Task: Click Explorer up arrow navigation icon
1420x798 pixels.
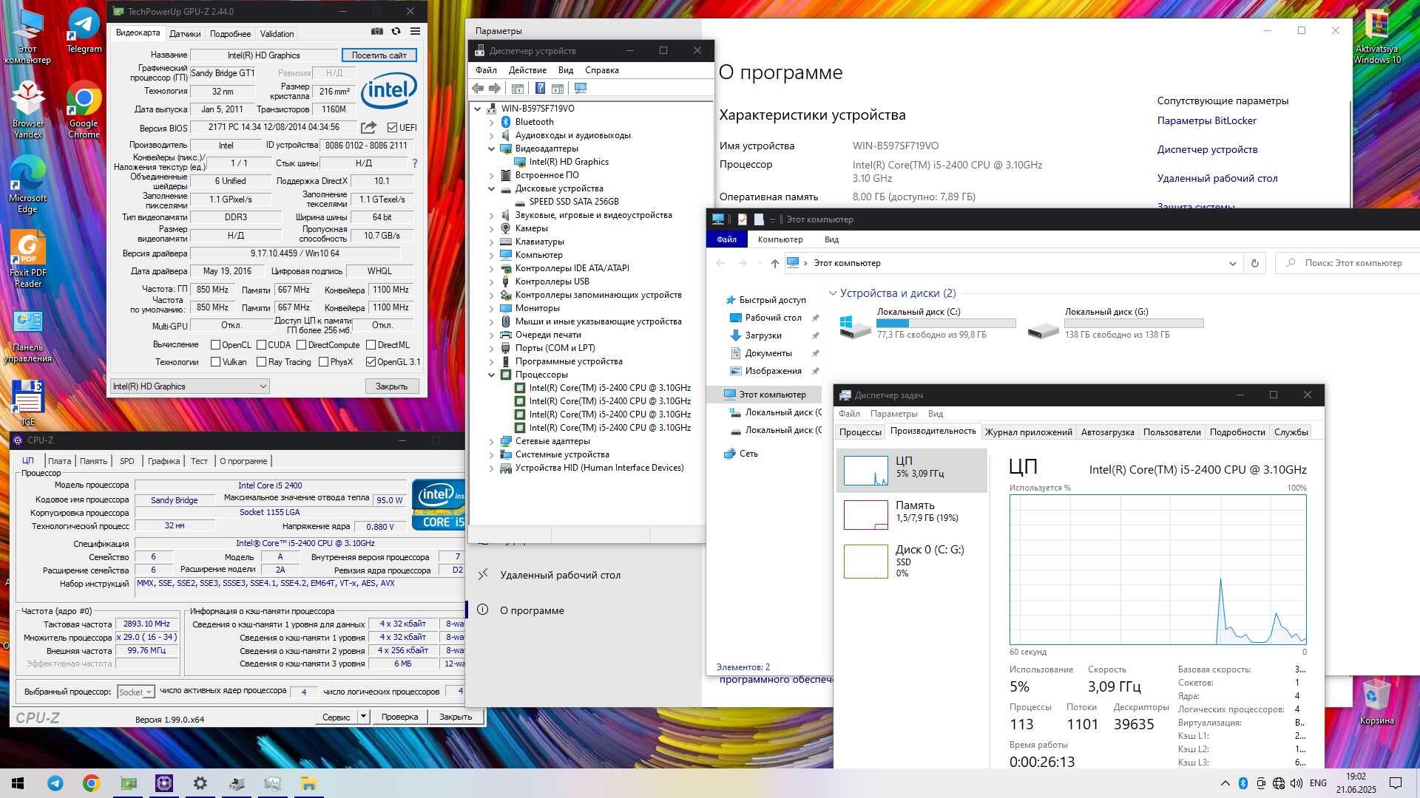Action: tap(774, 263)
